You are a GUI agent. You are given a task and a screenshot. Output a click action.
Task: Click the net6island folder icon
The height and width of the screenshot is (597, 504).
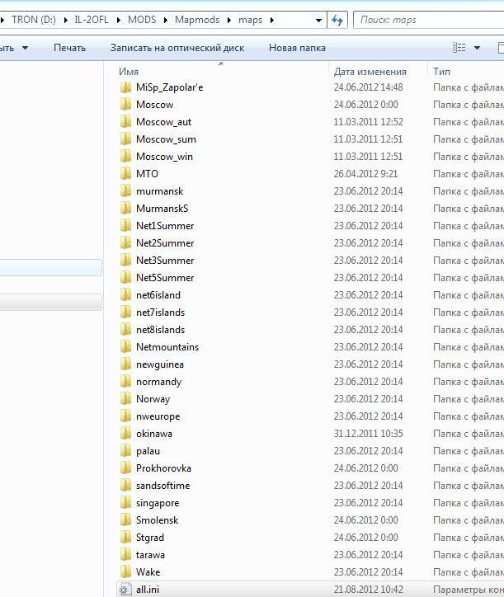point(125,295)
